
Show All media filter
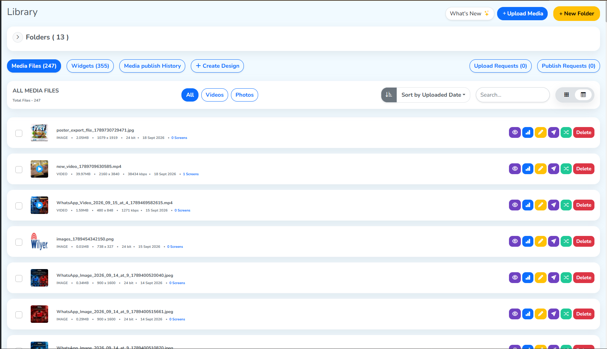(190, 95)
